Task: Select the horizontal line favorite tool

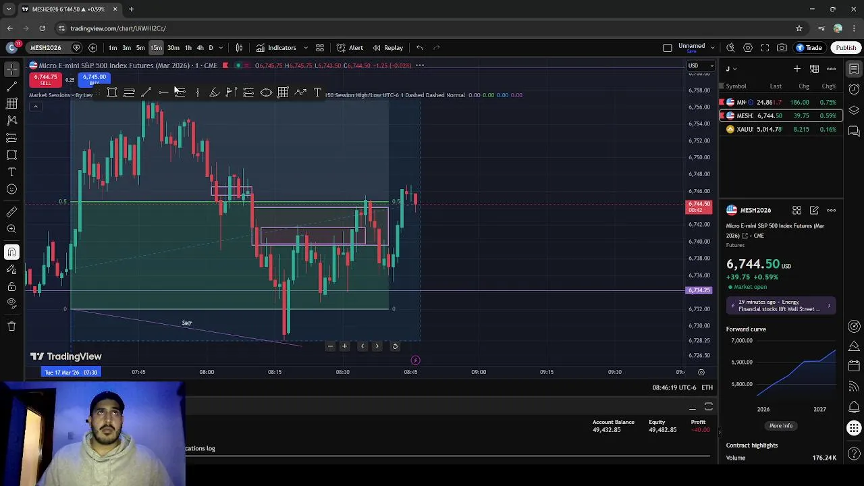Action: point(163,92)
